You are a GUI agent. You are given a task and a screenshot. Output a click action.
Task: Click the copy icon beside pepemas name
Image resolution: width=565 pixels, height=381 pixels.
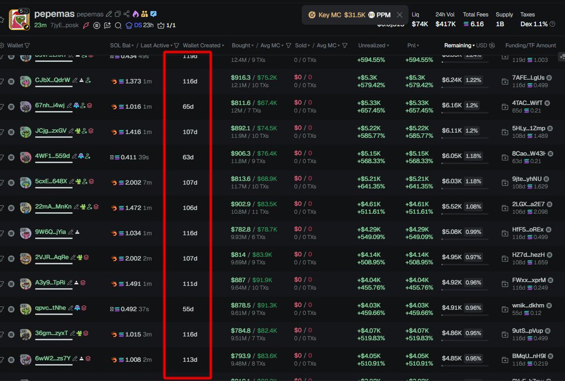click(118, 14)
